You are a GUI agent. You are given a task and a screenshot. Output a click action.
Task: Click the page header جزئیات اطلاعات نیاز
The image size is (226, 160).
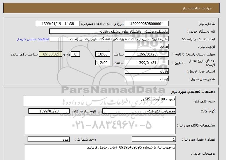click(197, 8)
